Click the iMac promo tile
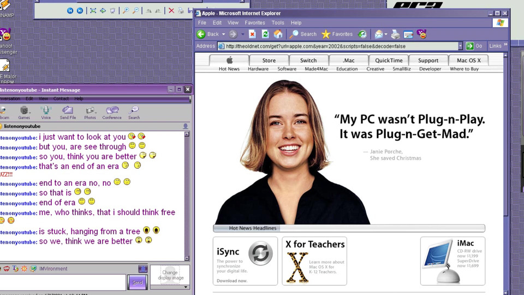This screenshot has height=295, width=524. pyautogui.click(x=453, y=261)
